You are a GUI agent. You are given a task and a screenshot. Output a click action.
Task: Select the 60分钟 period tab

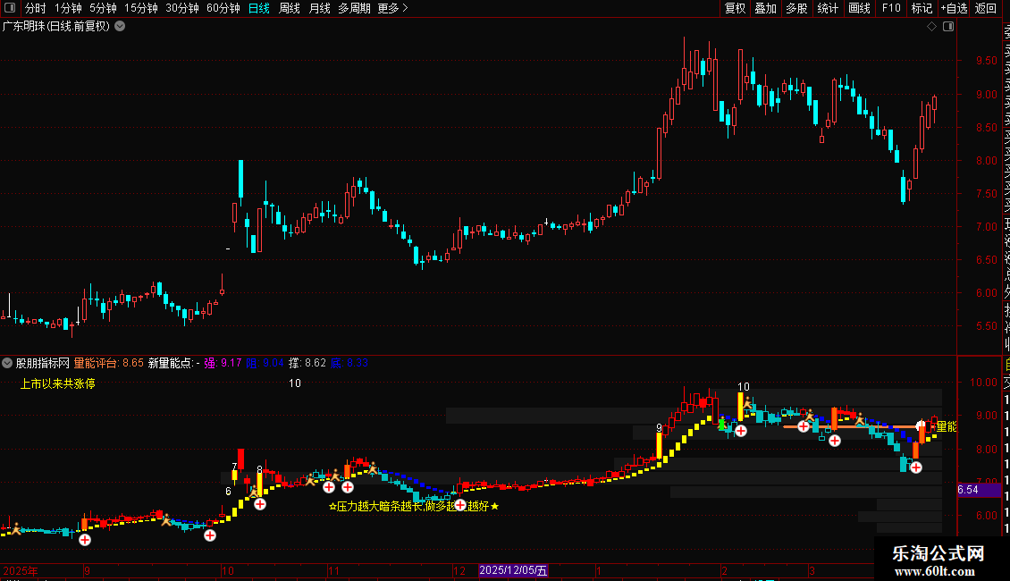223,8
